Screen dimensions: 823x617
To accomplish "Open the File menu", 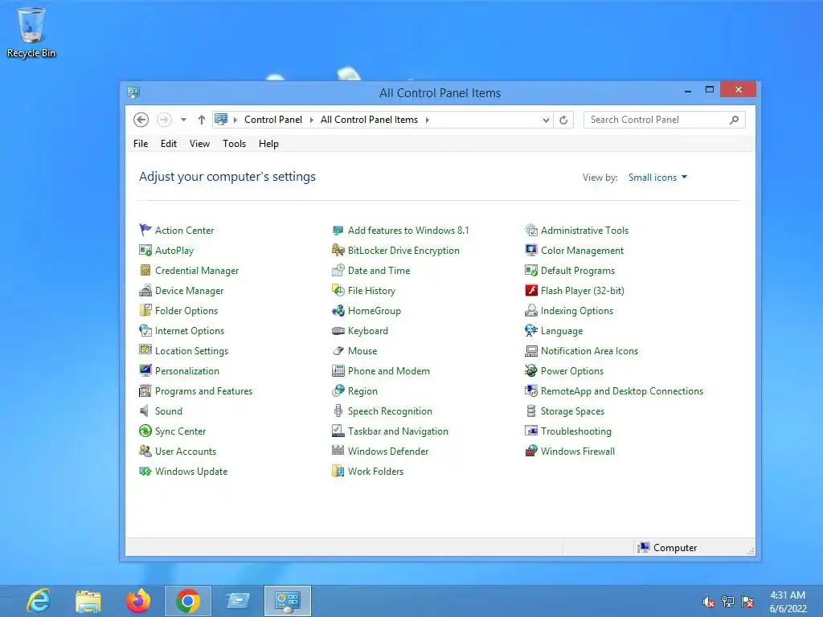I will (x=141, y=144).
